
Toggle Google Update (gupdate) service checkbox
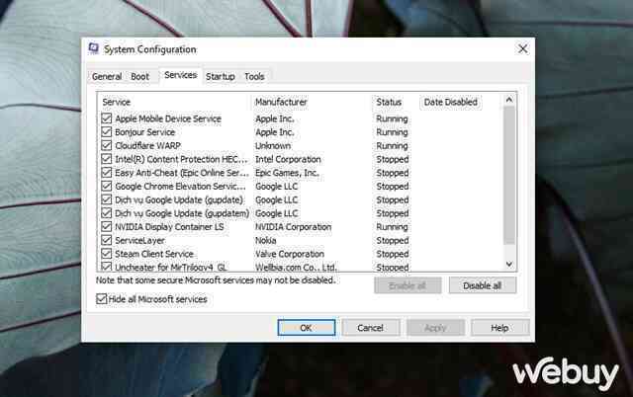click(x=106, y=199)
